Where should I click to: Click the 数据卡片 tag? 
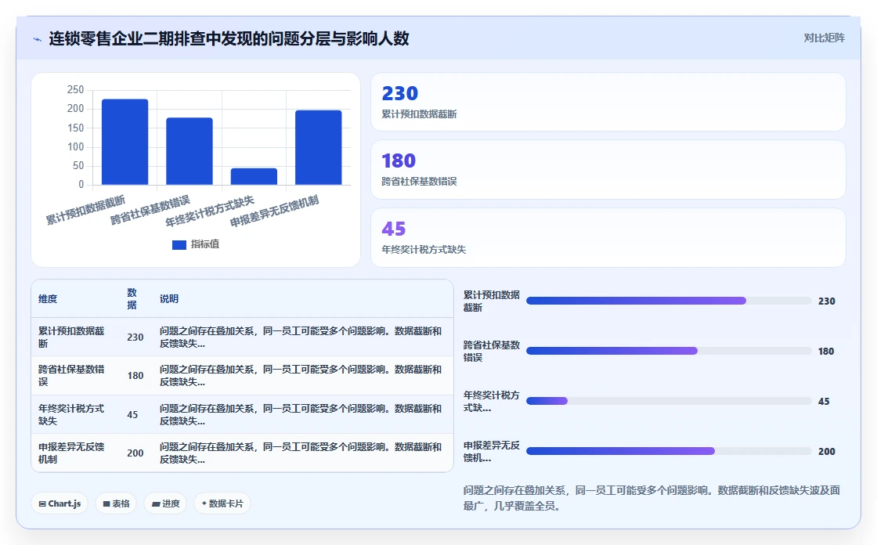click(x=222, y=503)
